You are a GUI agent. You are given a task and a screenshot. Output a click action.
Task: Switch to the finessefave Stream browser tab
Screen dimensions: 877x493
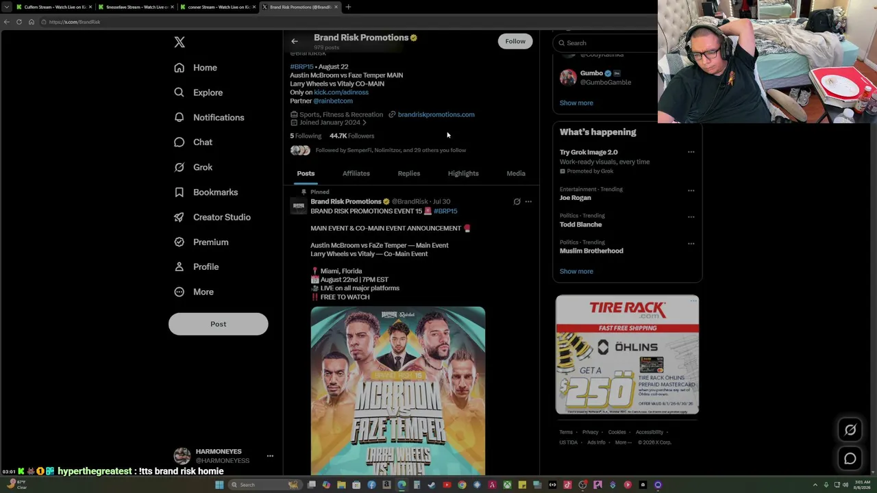(x=136, y=7)
